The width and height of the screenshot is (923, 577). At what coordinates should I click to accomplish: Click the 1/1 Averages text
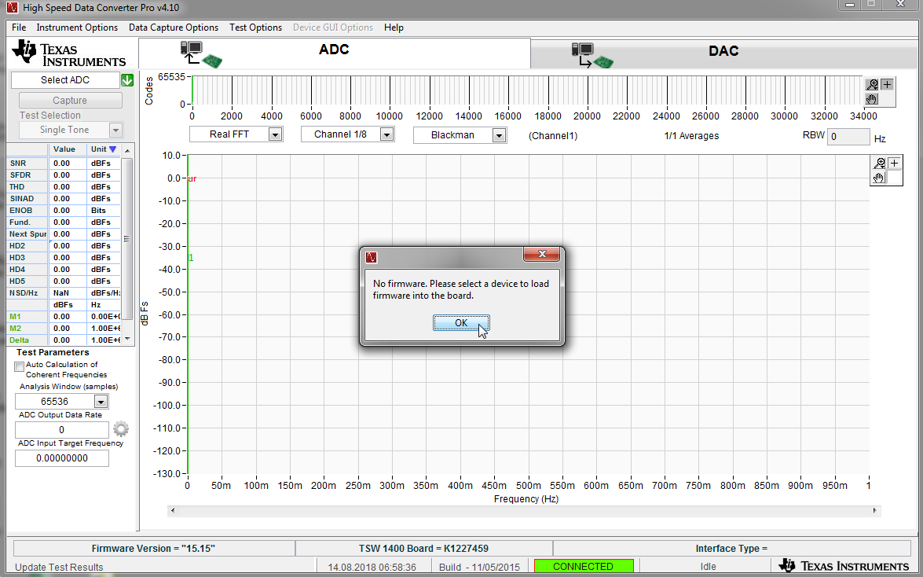click(x=692, y=135)
